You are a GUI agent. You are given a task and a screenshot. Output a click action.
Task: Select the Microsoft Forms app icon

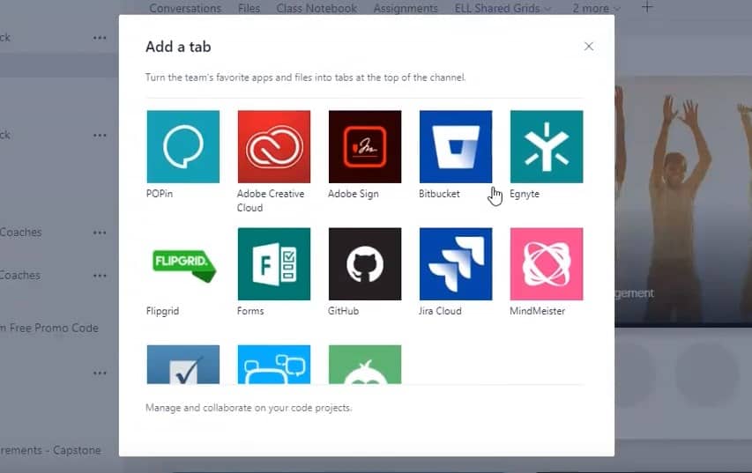point(274,264)
